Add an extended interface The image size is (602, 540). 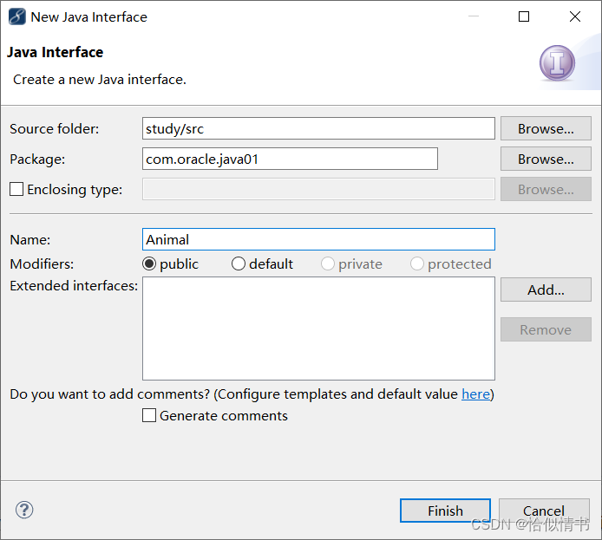pyautogui.click(x=546, y=290)
